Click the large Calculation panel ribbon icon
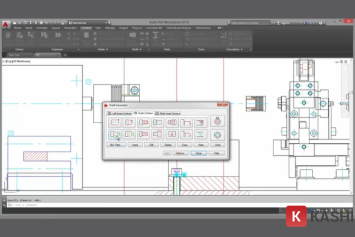The width and height of the screenshot is (355, 237). tap(223, 35)
